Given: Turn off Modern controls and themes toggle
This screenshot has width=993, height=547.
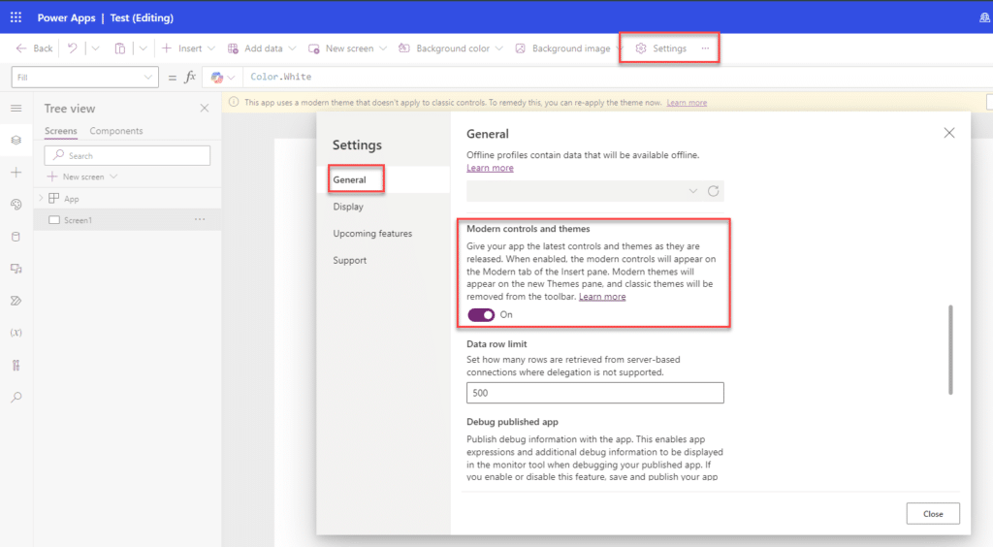Looking at the screenshot, I should tap(481, 315).
